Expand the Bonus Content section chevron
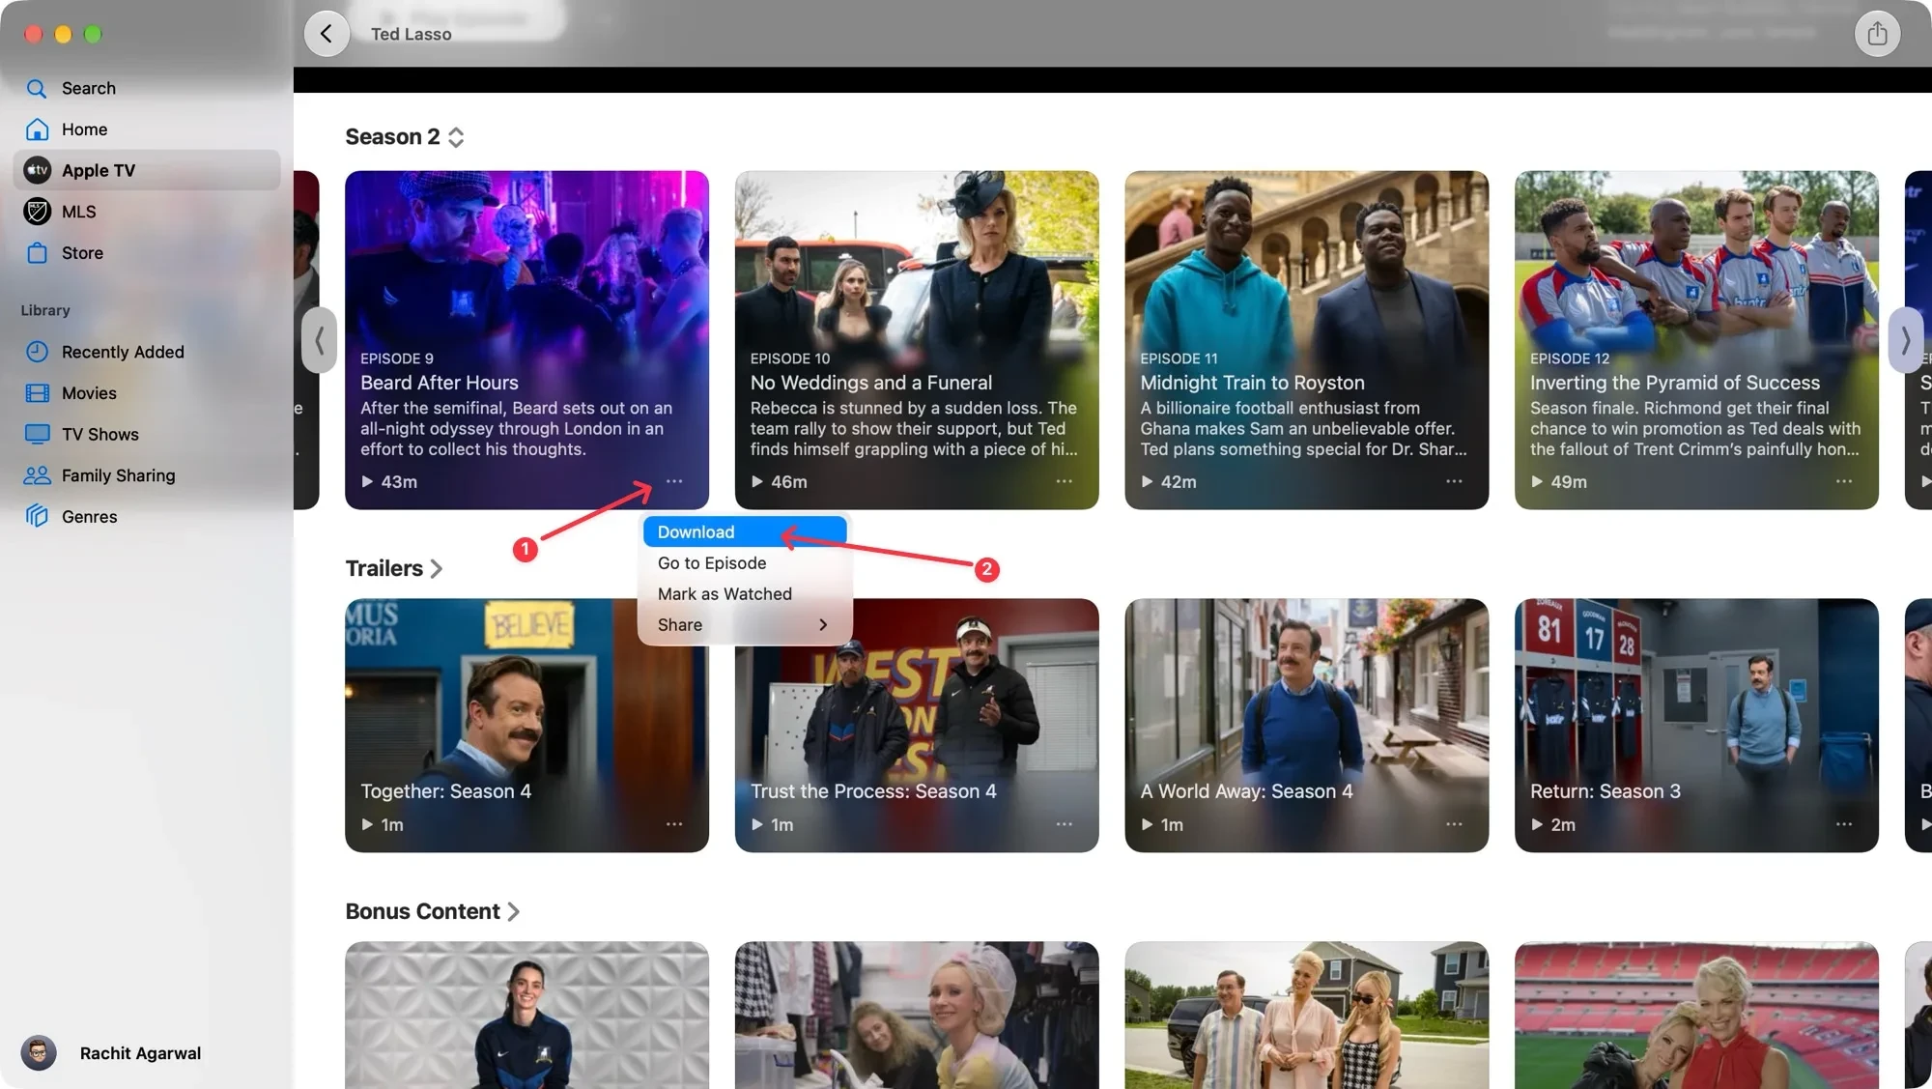 pyautogui.click(x=514, y=911)
